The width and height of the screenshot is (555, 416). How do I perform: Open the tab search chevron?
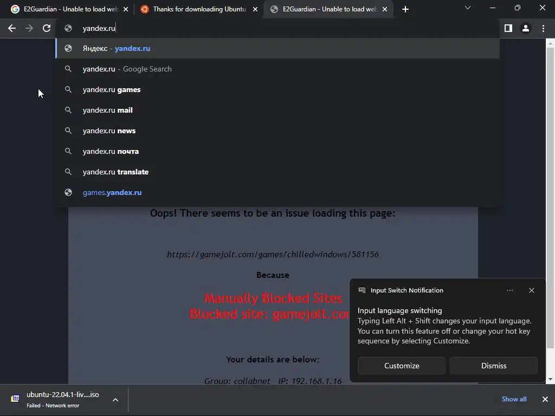[468, 8]
